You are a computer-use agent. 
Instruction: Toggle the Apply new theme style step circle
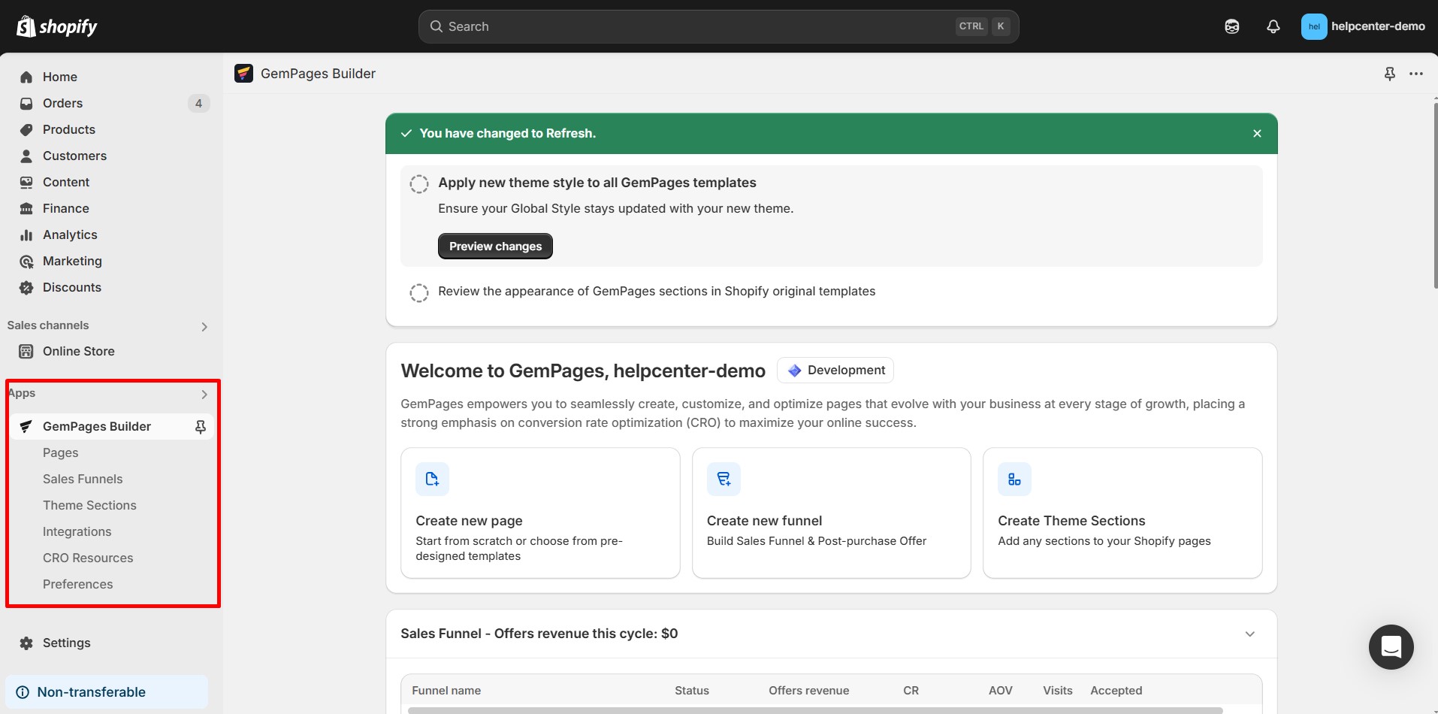coord(419,184)
